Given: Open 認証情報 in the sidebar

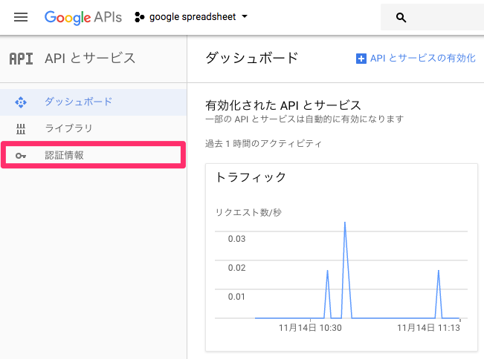Looking at the screenshot, I should coord(93,155).
